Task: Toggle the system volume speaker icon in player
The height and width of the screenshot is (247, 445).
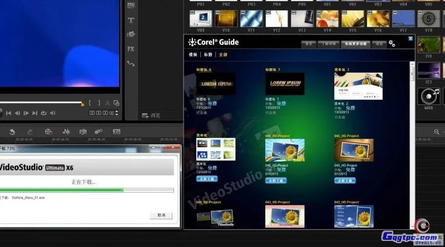Action: (52, 113)
